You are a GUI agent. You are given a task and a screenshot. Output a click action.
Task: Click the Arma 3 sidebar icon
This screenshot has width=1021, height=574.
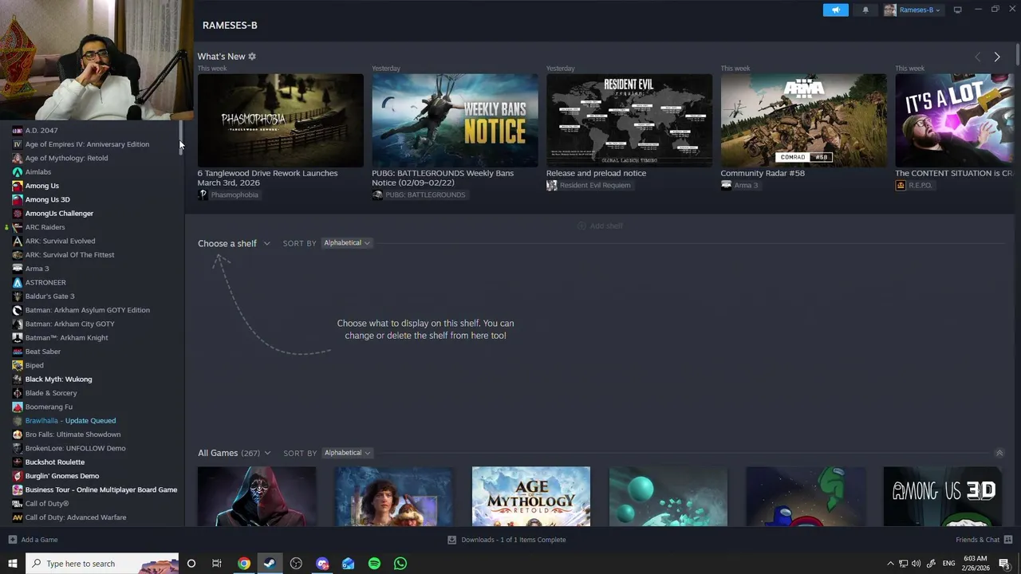[18, 269]
